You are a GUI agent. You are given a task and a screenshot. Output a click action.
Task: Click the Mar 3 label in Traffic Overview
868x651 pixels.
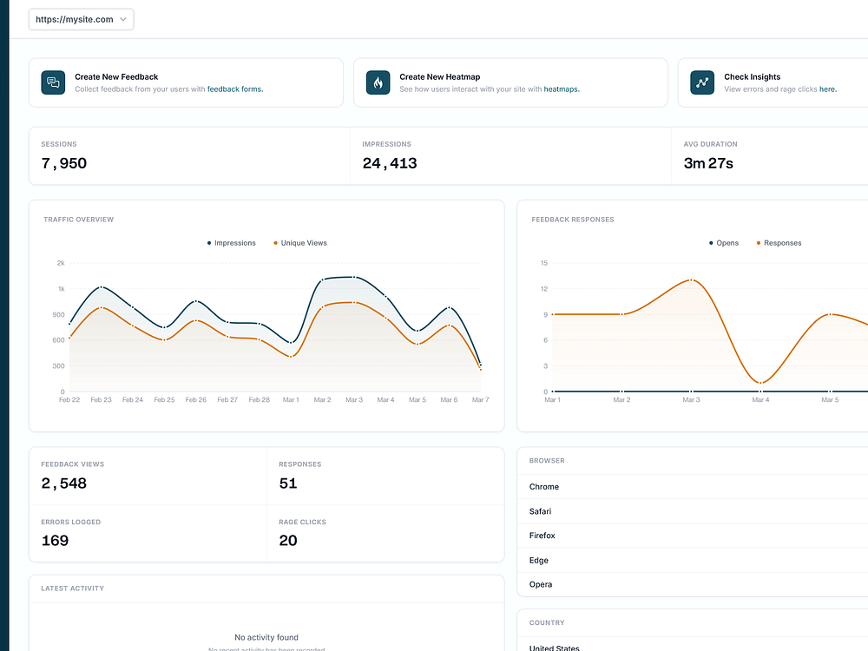[354, 399]
